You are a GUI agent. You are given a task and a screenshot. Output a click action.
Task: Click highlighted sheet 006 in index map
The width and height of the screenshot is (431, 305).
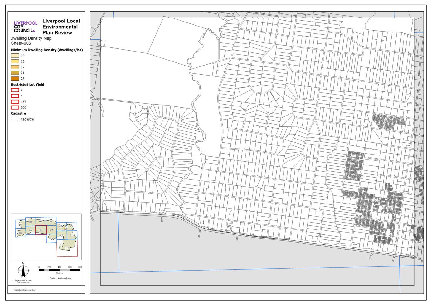41,230
